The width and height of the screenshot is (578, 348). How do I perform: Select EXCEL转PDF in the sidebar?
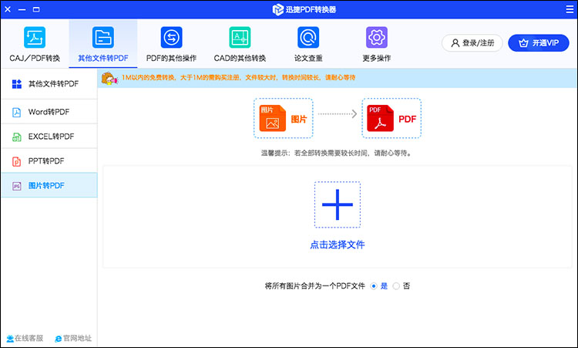(49, 137)
